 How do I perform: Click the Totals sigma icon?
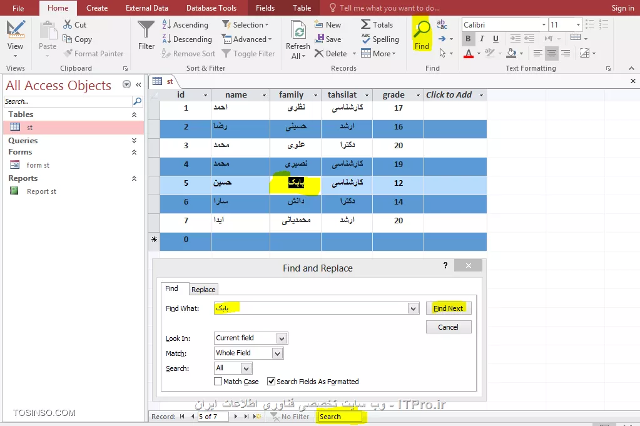366,24
